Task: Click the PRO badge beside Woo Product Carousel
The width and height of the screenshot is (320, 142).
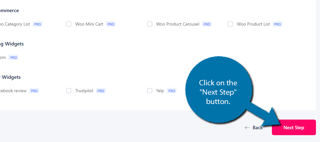Action: point(207,24)
